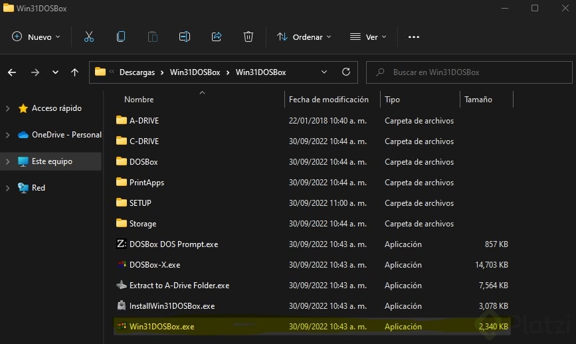The height and width of the screenshot is (344, 576).
Task: Click the InstallWin31DOSBox.exe file icon
Action: coord(121,305)
